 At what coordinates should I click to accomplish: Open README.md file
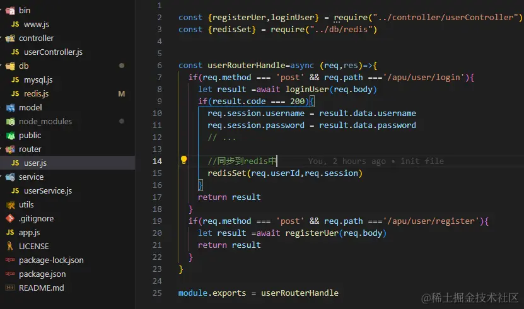(x=42, y=288)
